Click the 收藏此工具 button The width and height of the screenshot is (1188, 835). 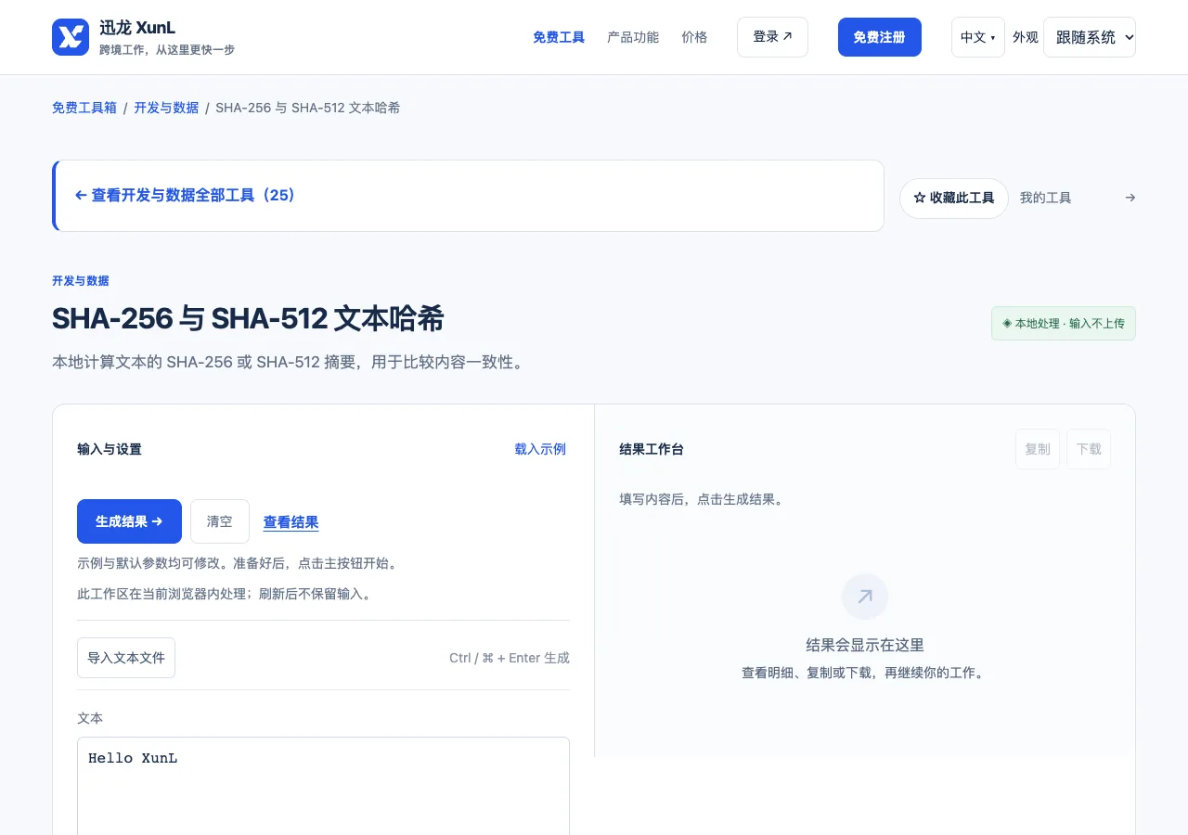pos(954,198)
